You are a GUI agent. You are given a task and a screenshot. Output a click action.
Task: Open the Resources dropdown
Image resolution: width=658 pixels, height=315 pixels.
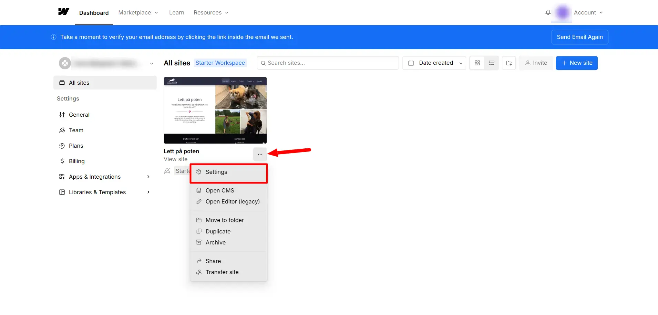[x=211, y=12]
